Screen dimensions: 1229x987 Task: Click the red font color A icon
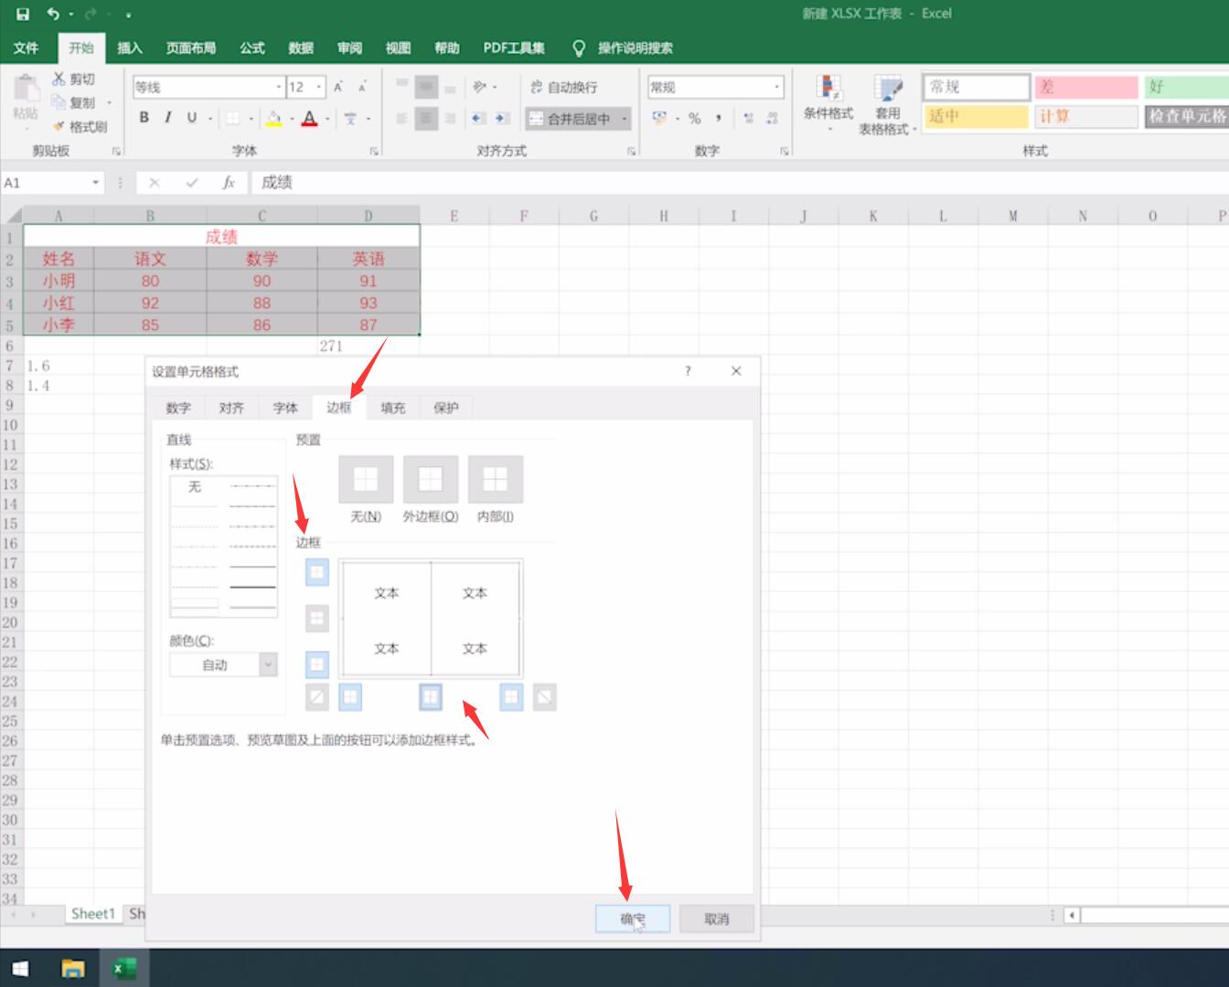tap(309, 118)
